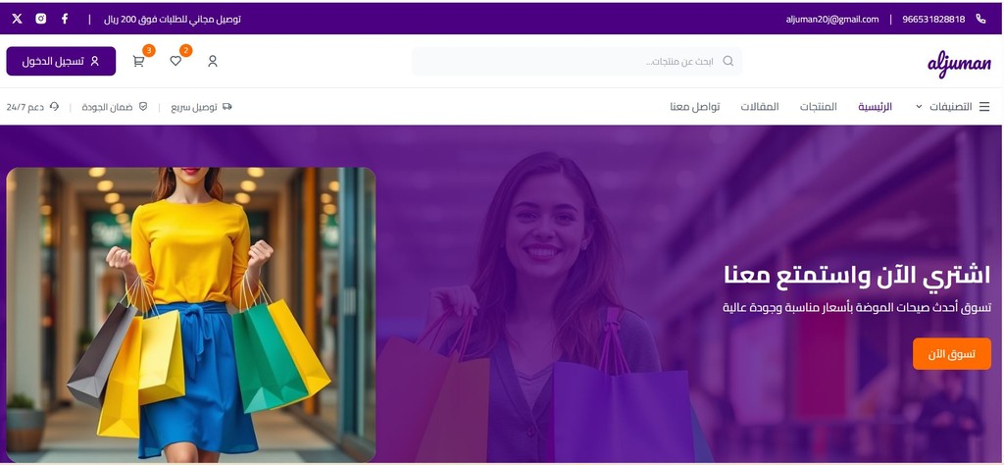Screen dimensions: 1004x465
Task: Open the المقالات articles menu item
Action: coord(760,106)
